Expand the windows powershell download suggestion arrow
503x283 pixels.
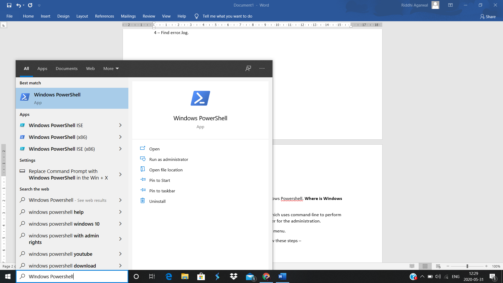[120, 266]
